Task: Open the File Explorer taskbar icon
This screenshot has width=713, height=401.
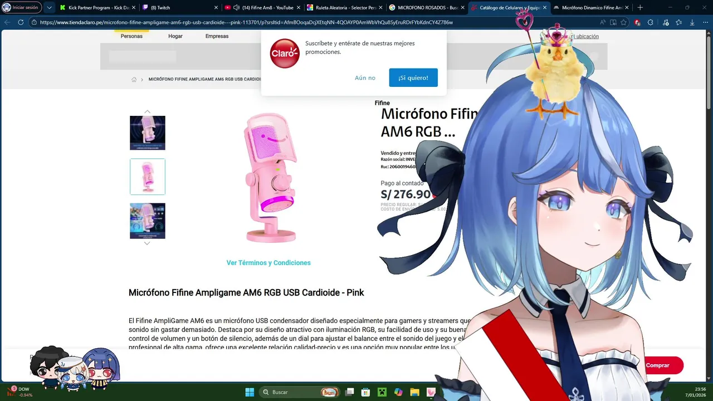Action: (415, 392)
